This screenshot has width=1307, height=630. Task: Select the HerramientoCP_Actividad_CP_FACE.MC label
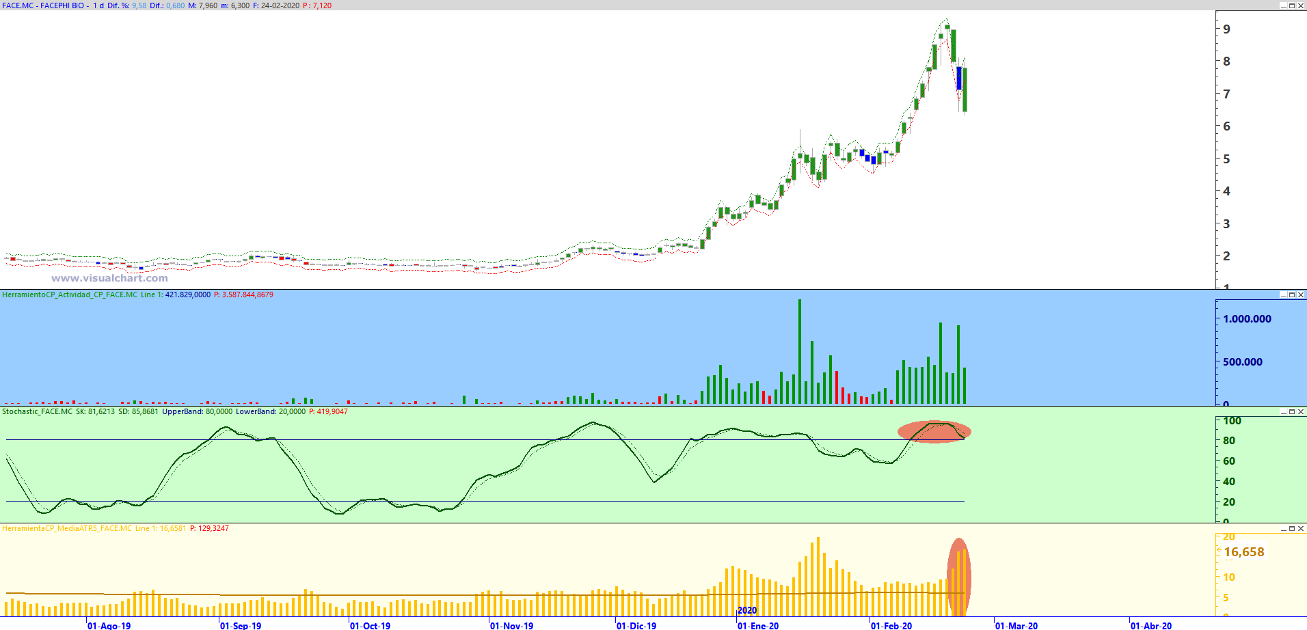point(70,295)
